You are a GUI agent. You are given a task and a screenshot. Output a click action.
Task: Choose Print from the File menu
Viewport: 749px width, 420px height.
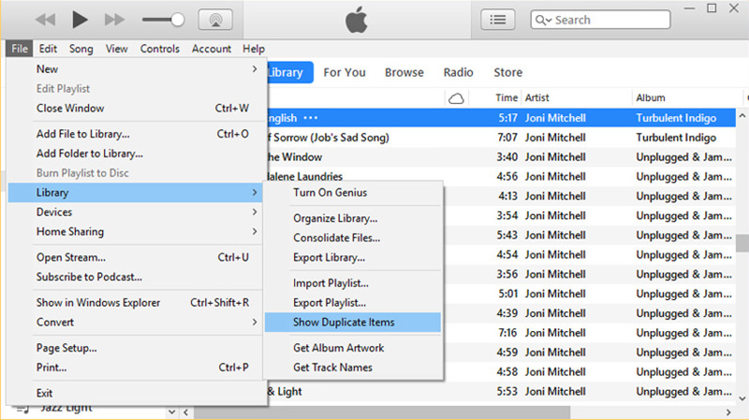tap(135, 368)
